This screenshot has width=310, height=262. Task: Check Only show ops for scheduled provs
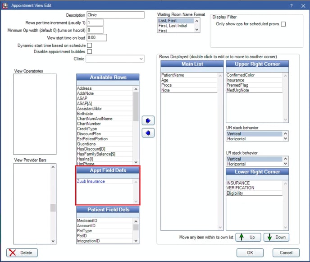coord(283,24)
